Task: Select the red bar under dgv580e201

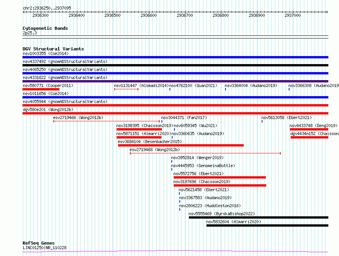Action: 175,113
